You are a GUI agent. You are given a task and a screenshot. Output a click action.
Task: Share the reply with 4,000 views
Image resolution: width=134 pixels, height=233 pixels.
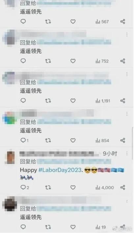(x=122, y=187)
